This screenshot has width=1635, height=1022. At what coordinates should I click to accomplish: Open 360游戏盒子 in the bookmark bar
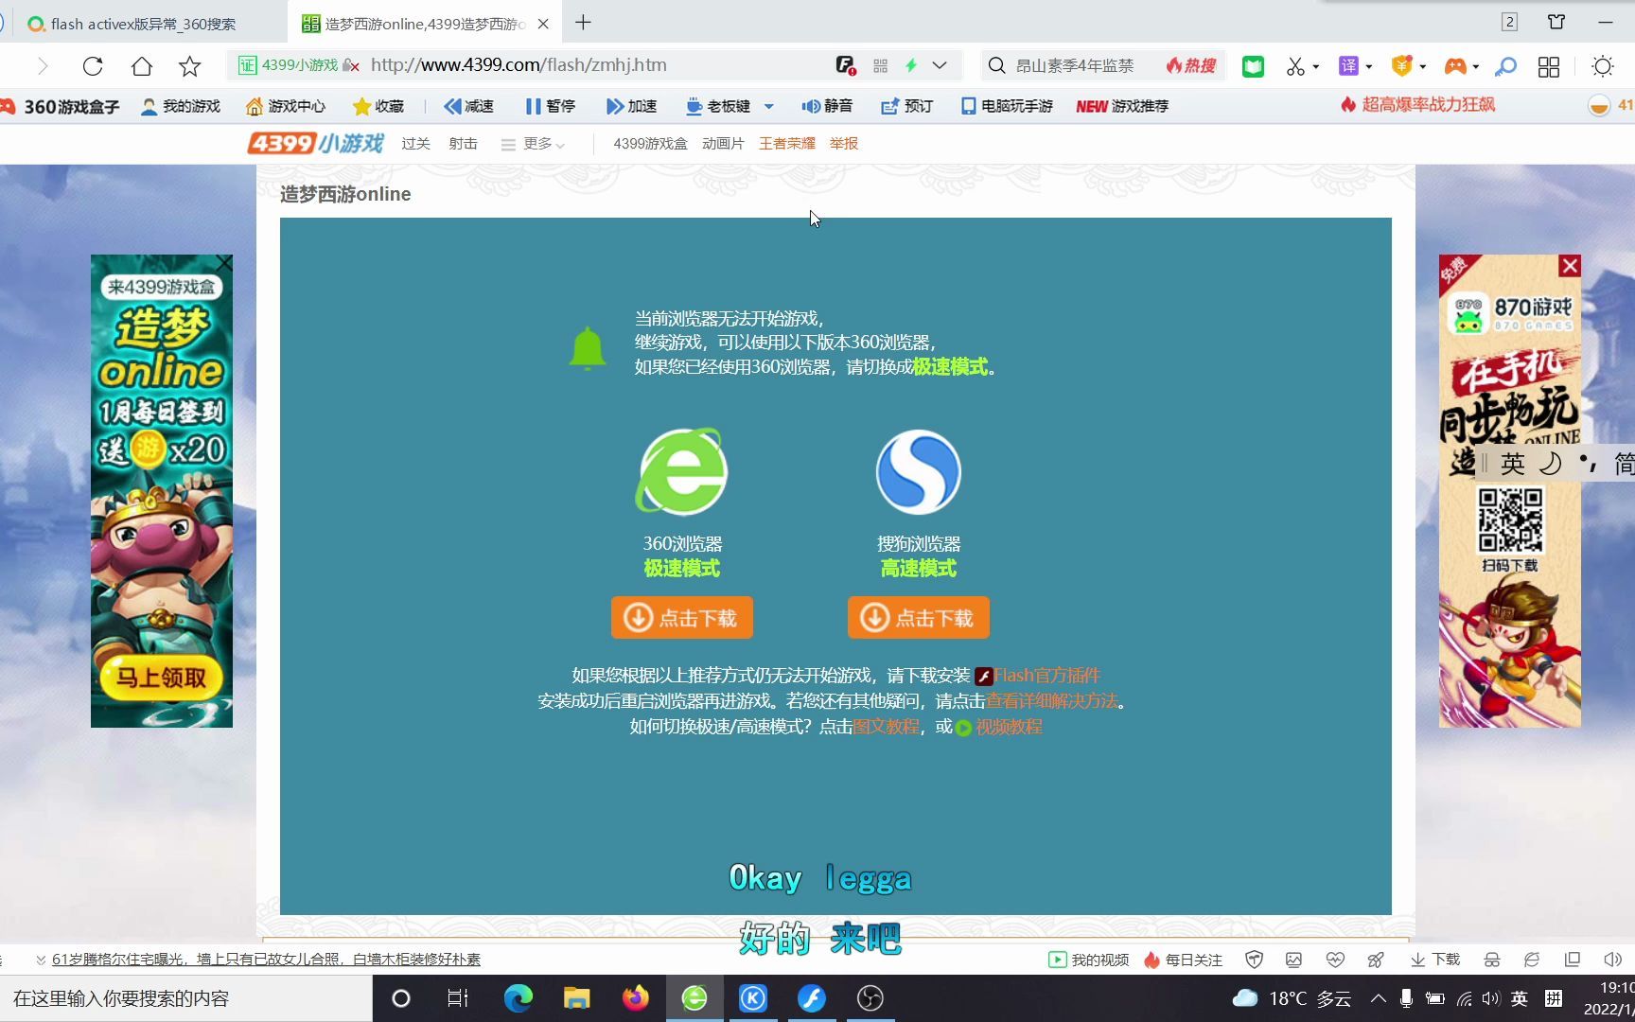(61, 106)
